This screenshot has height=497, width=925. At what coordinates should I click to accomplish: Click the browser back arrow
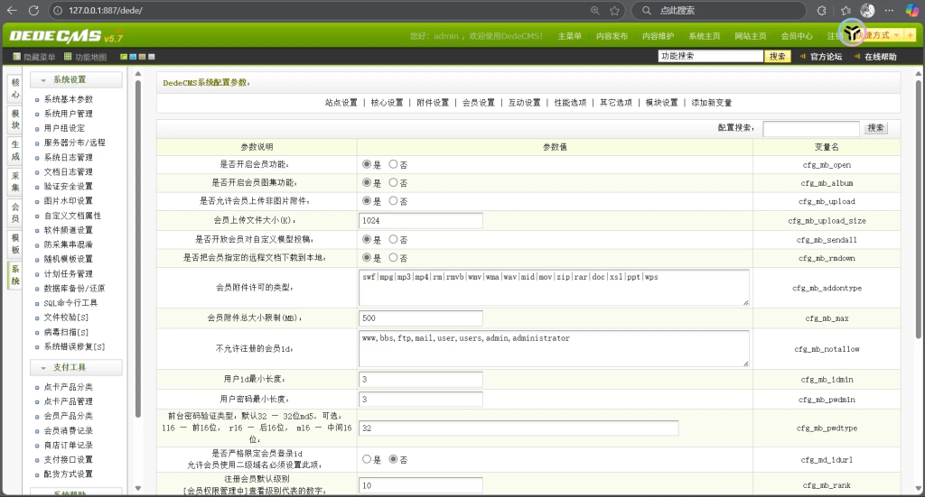12,10
